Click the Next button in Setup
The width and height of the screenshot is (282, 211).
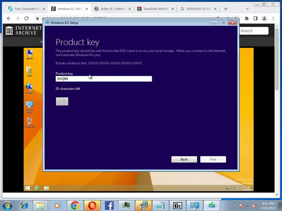(x=213, y=159)
